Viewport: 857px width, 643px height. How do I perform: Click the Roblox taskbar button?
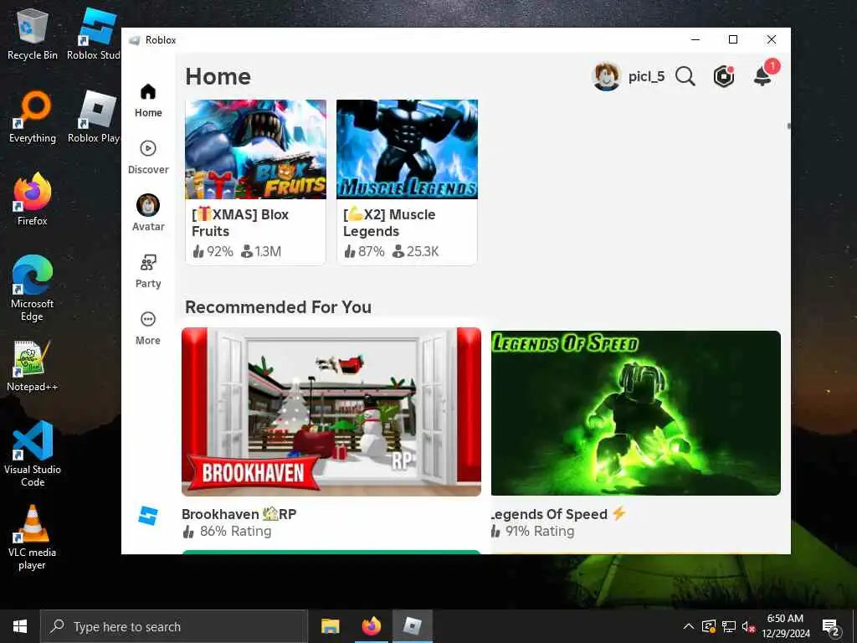point(413,626)
